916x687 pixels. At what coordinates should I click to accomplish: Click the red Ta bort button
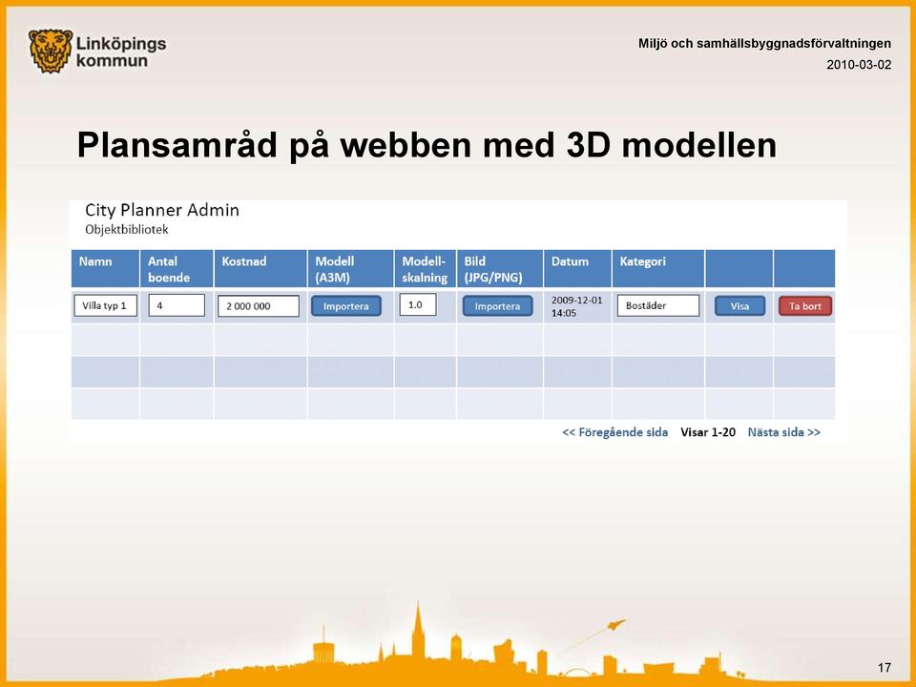[805, 305]
